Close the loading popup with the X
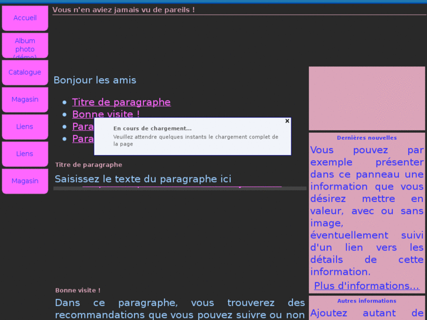427x320 pixels. tap(287, 121)
